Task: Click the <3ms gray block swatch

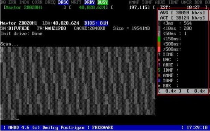Action: click(x=159, y=23)
